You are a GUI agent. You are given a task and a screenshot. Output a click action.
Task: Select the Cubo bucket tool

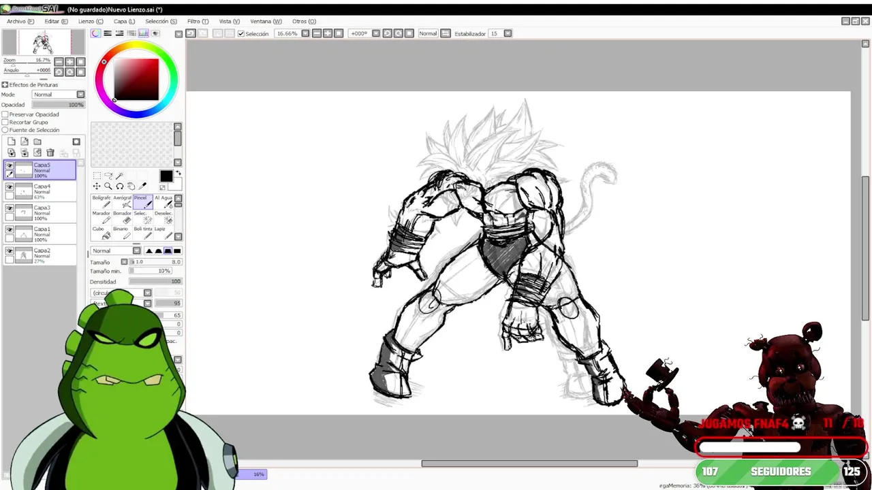(100, 233)
